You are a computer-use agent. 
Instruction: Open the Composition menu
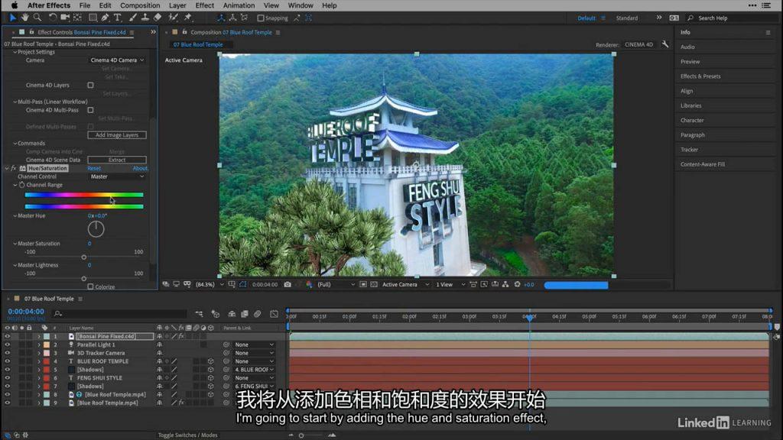pos(140,5)
